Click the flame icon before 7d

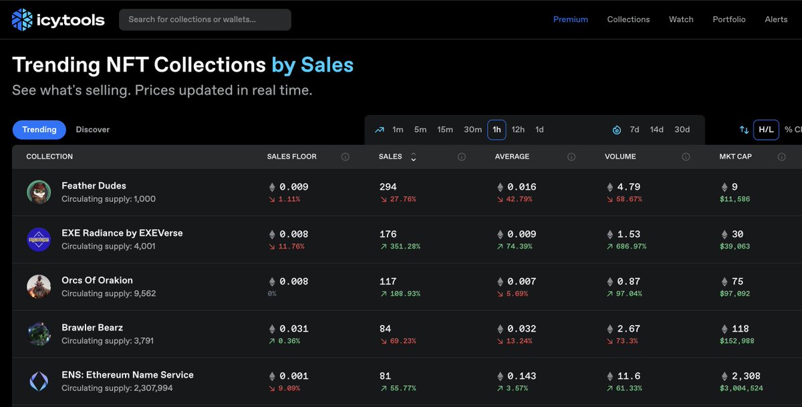pos(617,130)
